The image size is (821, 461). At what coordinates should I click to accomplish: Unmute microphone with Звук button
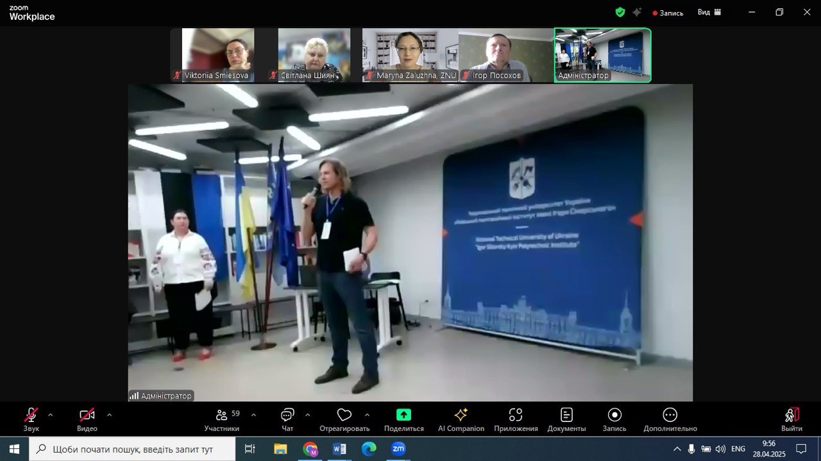(x=31, y=416)
